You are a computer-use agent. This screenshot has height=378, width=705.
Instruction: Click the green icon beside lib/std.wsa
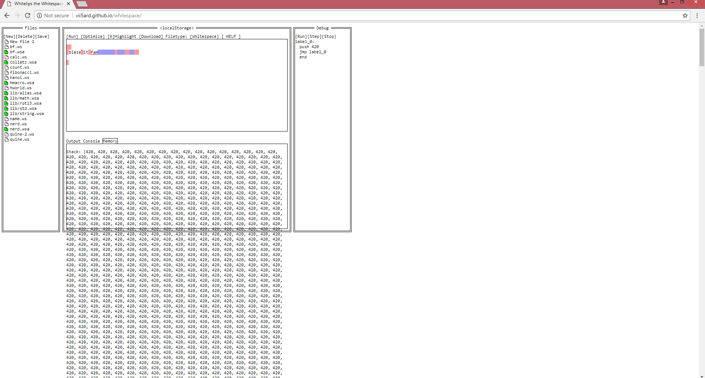[6, 108]
